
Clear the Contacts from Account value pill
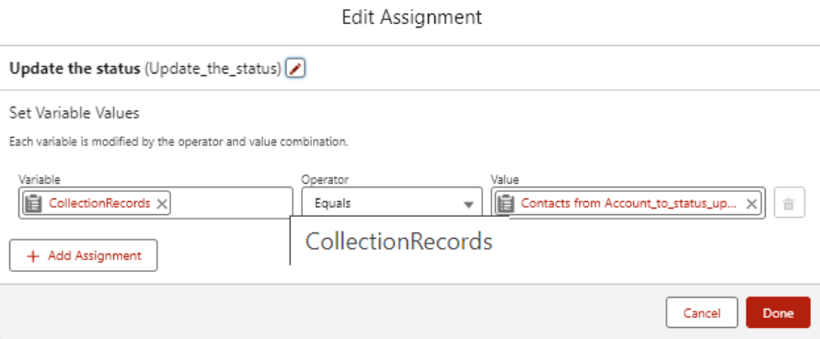point(751,204)
